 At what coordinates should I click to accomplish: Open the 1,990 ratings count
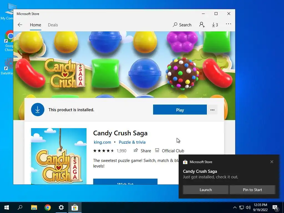121,151
